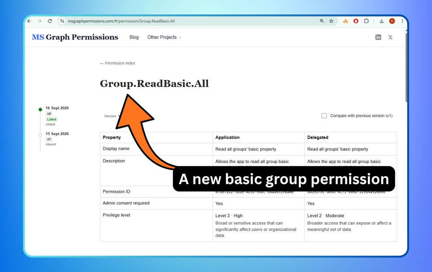Viewport: 432px width, 272px height.
Task: Select the 15 Sept 2026 timeline entry
Action: point(57,134)
